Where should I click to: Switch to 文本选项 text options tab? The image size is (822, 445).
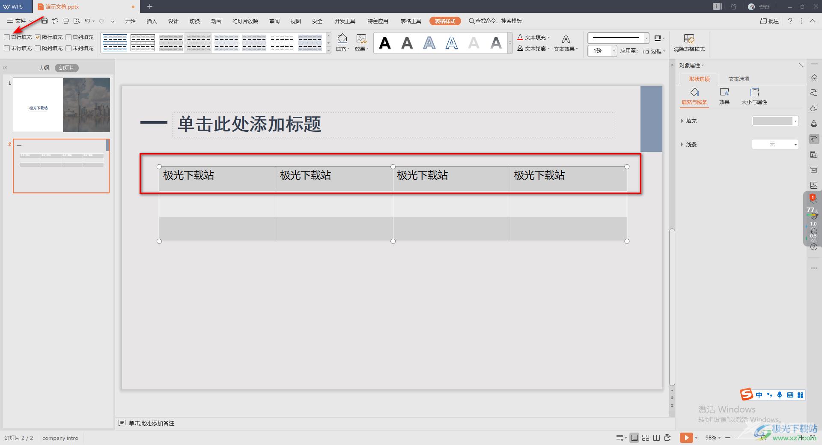pyautogui.click(x=739, y=79)
